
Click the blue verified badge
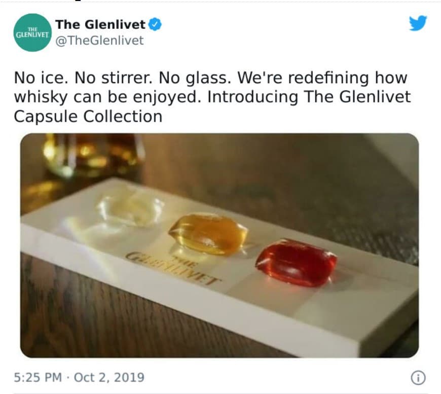point(155,24)
